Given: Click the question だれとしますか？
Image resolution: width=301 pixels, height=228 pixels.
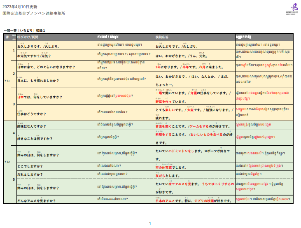Looking at the screenshot, I should click(30, 174).
